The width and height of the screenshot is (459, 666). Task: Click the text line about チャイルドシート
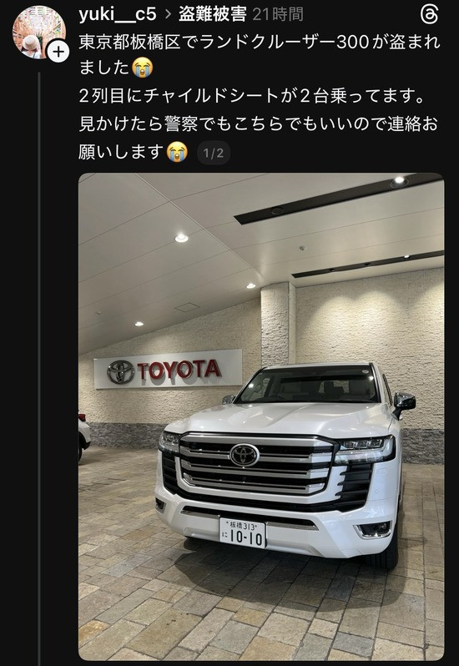tap(251, 97)
